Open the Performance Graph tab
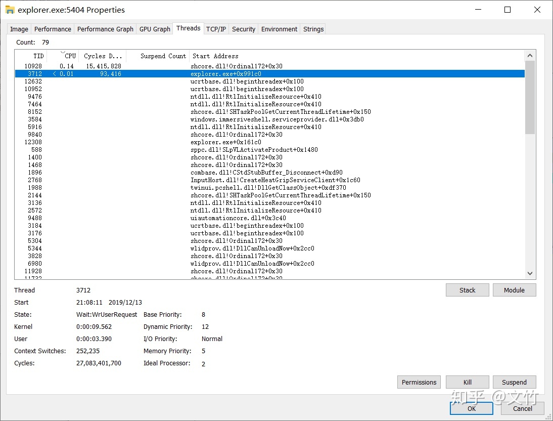553x421 pixels. click(x=105, y=29)
